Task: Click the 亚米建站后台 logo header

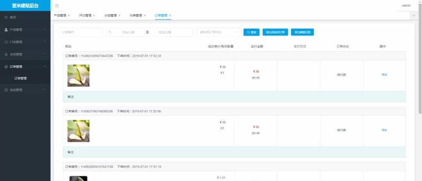Action: (x=25, y=5)
